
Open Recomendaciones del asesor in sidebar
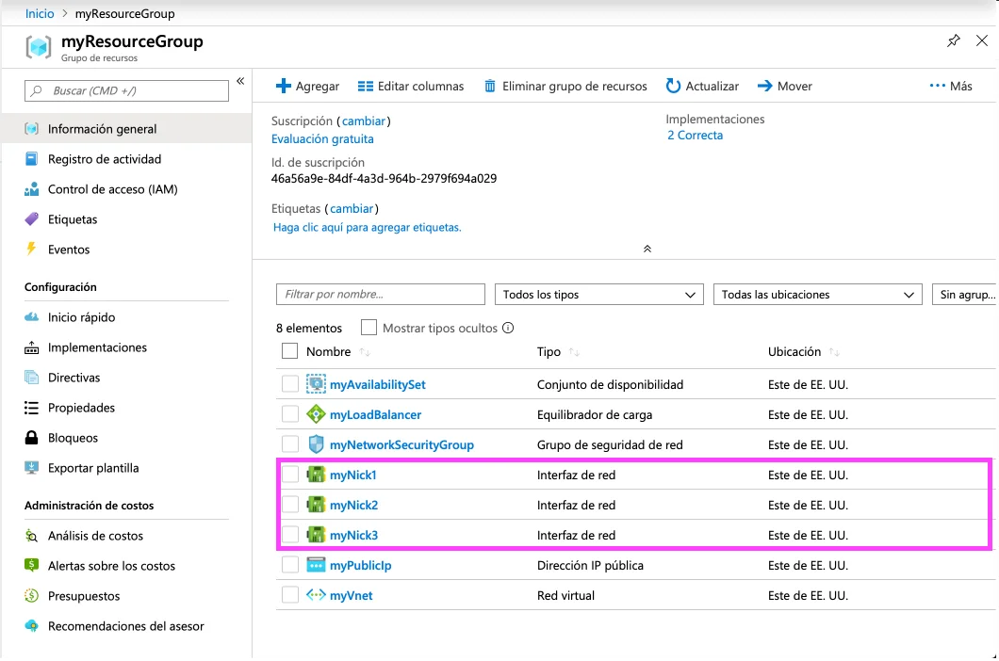click(x=127, y=625)
